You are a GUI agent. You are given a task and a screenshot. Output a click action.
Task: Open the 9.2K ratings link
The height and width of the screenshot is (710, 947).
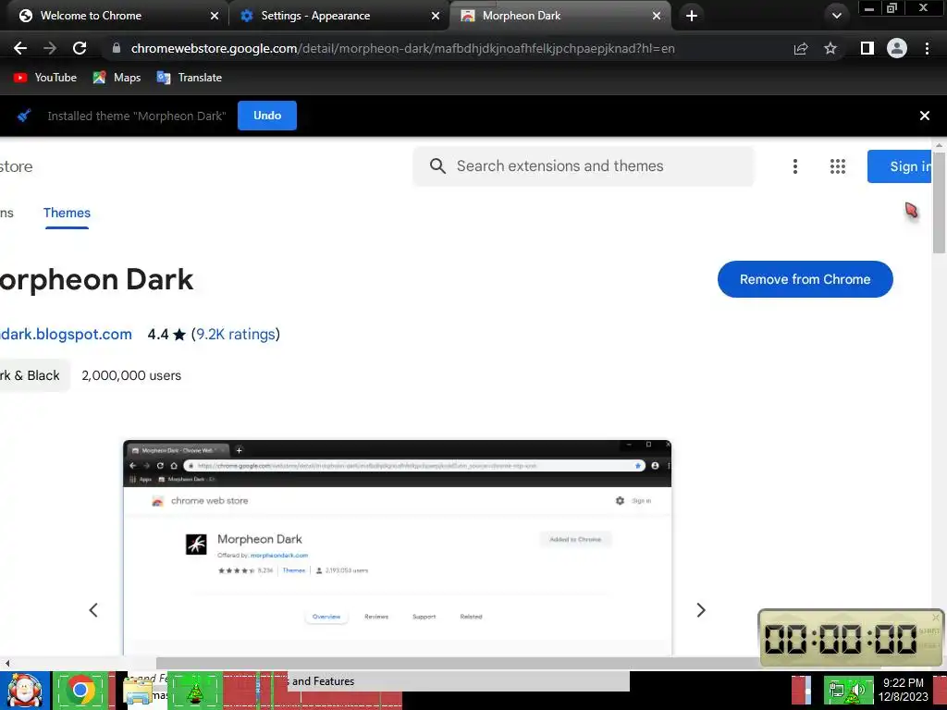[236, 334]
